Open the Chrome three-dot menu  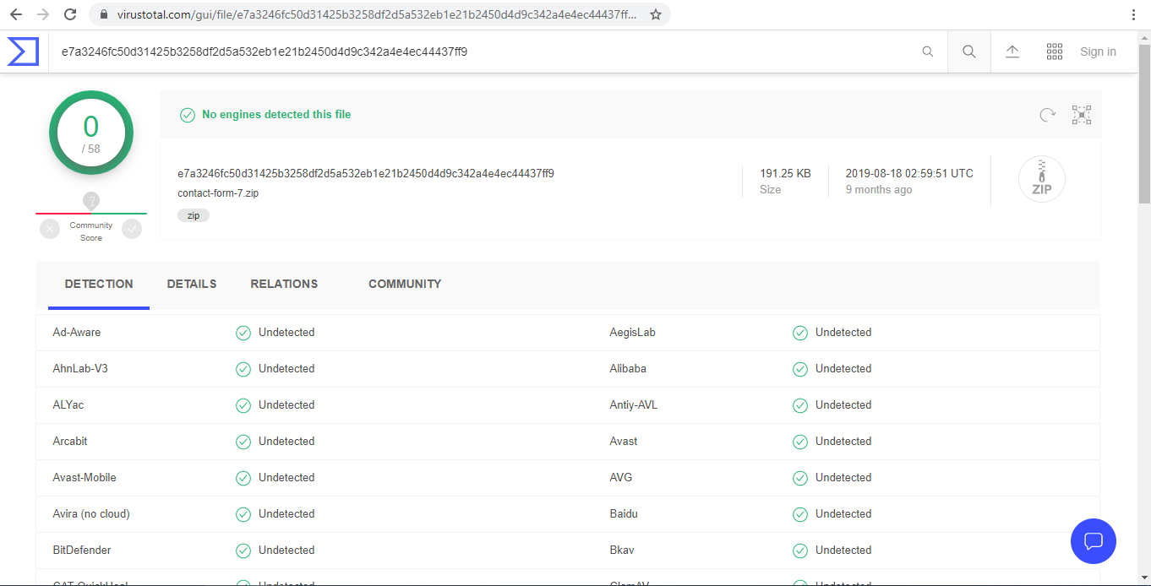pos(1133,14)
